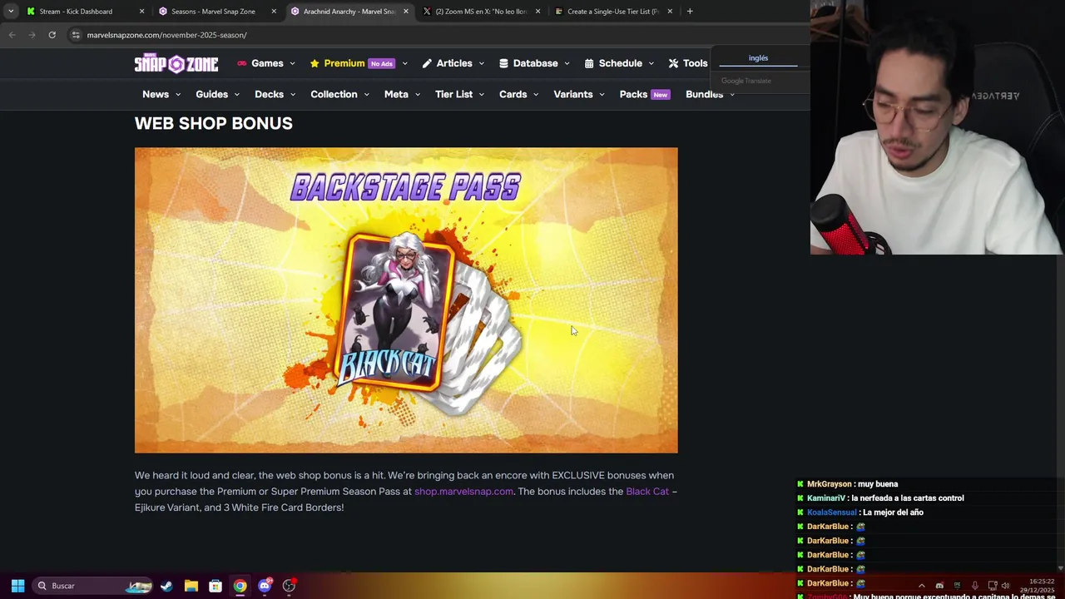Click the browser back arrow

(12, 35)
